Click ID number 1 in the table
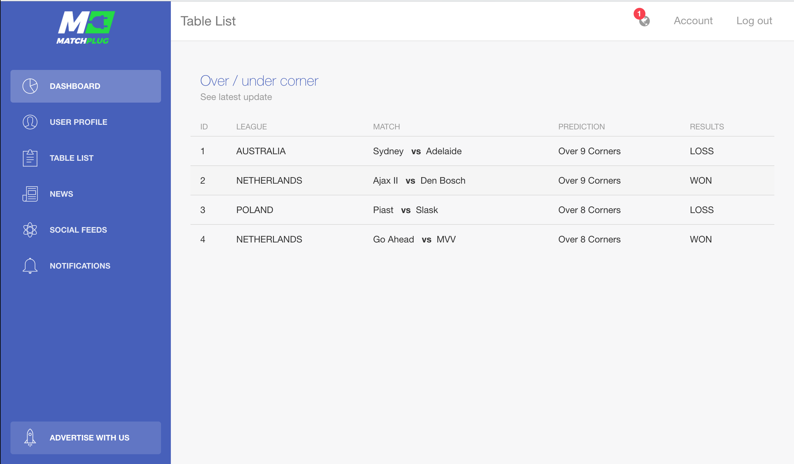The height and width of the screenshot is (464, 794). pos(203,151)
